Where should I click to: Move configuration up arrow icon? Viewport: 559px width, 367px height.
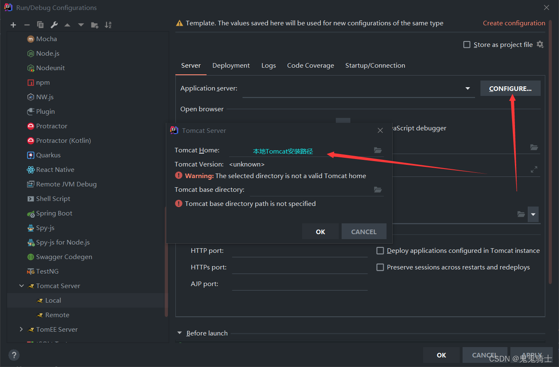tap(67, 25)
